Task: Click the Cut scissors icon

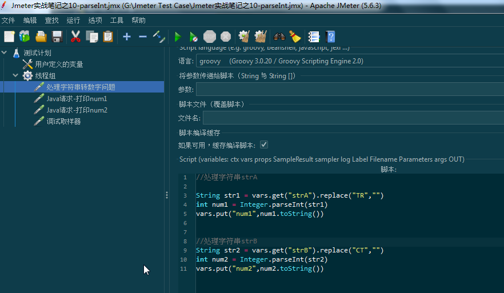Action: click(x=75, y=37)
